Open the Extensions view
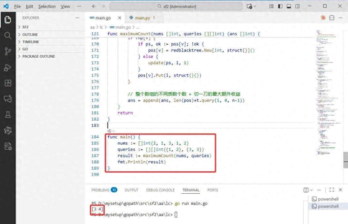Viewport: 348px width, 224px height. [8, 83]
